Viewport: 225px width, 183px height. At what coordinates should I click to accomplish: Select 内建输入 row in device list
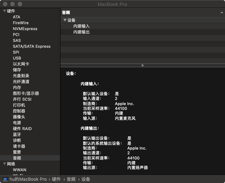click(143, 26)
